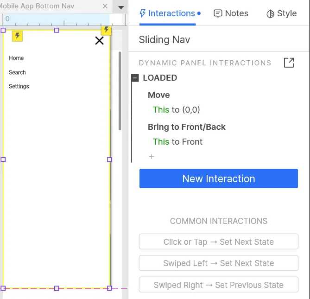Click the New Interaction button
The width and height of the screenshot is (310, 299).
tap(218, 178)
